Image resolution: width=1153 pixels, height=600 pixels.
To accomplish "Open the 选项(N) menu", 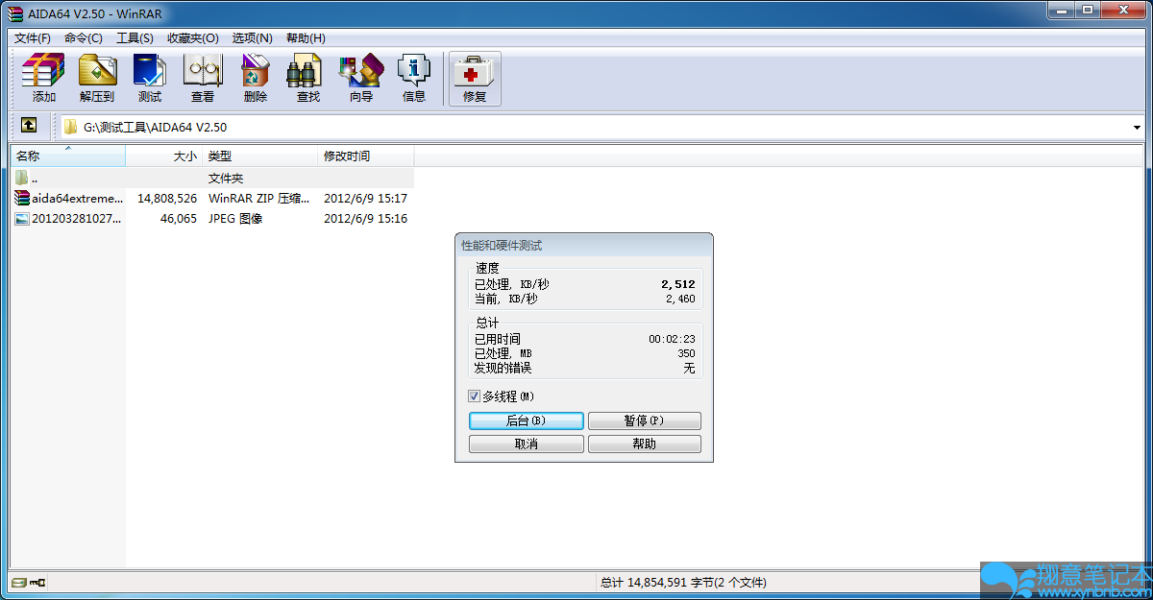I will 253,38.
